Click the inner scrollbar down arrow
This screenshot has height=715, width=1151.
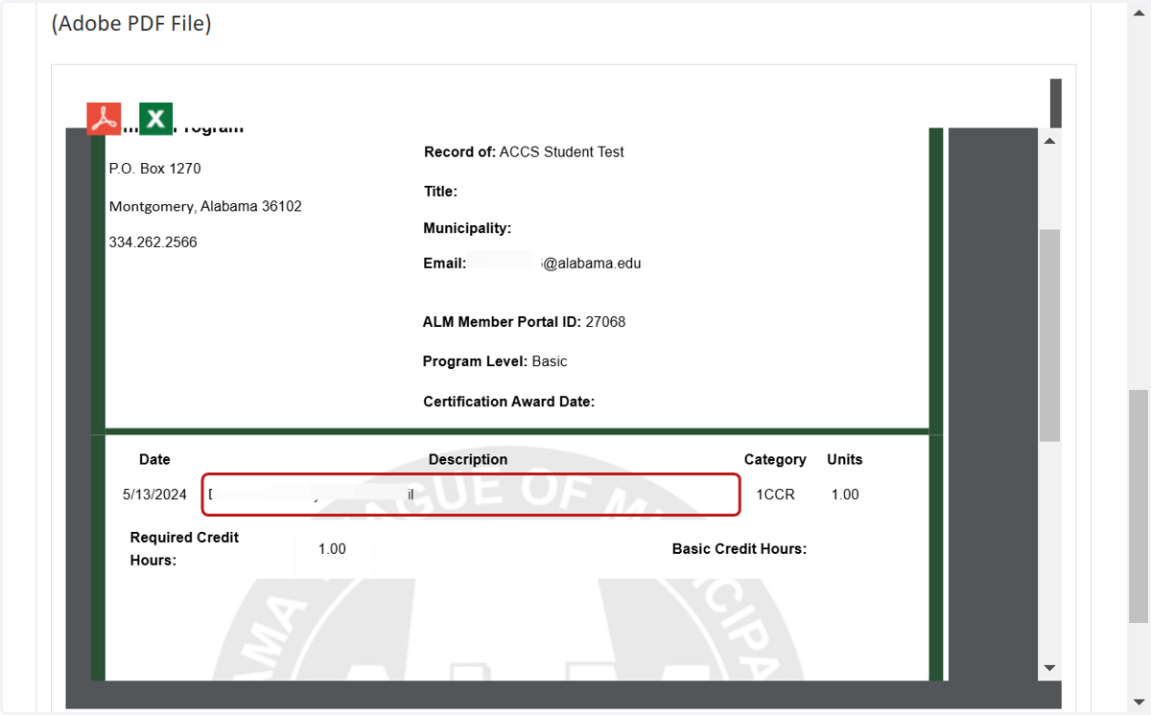pos(1049,668)
